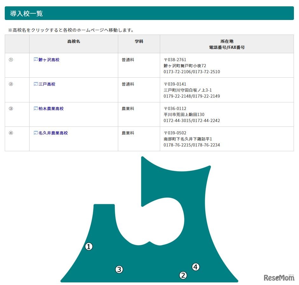Click the icon beside 三戸高校 link
Viewport: 299px width, 285px height.
pyautogui.click(x=36, y=84)
